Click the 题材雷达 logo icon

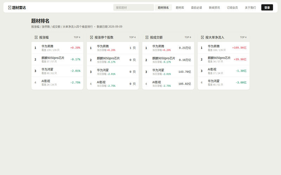tap(10, 7)
